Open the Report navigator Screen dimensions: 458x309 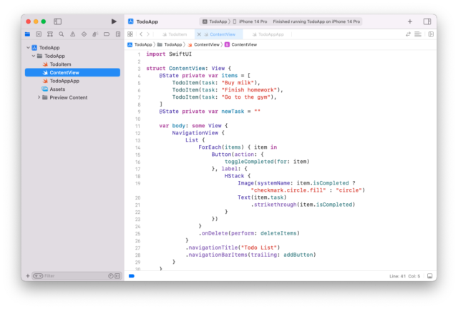118,34
